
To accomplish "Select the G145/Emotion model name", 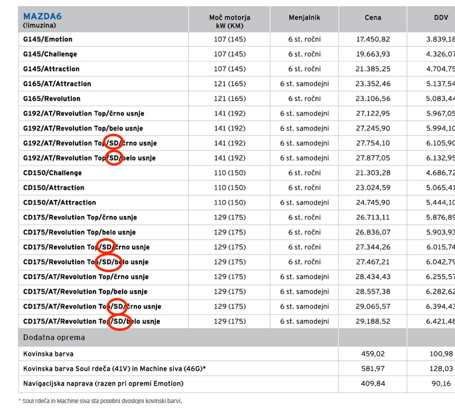I will tap(48, 39).
